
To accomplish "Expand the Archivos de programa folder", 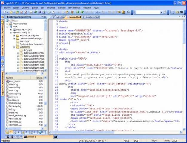I will 14,35.
